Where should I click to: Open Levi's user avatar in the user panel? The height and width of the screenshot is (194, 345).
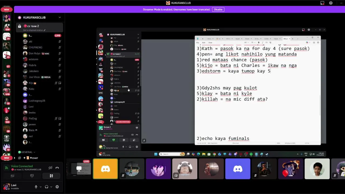click(6, 186)
